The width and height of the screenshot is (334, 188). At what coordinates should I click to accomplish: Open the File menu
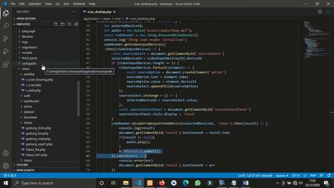(13, 4)
